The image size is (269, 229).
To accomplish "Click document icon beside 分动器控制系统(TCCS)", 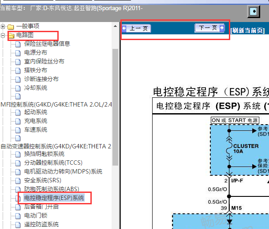I will tap(18, 163).
